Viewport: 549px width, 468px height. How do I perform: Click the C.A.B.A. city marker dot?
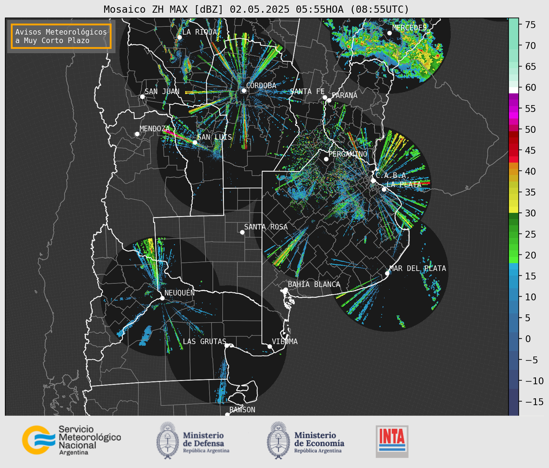pyautogui.click(x=373, y=180)
